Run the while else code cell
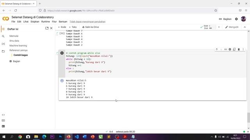The image size is (250, 140). [x=62, y=53]
